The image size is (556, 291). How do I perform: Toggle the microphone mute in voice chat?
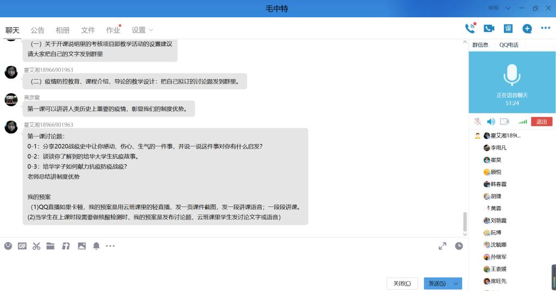pyautogui.click(x=477, y=121)
